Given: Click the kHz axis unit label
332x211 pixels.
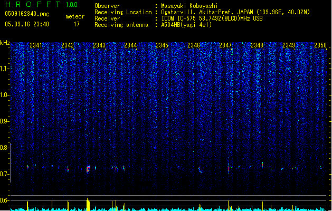Looking at the screenshot, I should [5, 43].
